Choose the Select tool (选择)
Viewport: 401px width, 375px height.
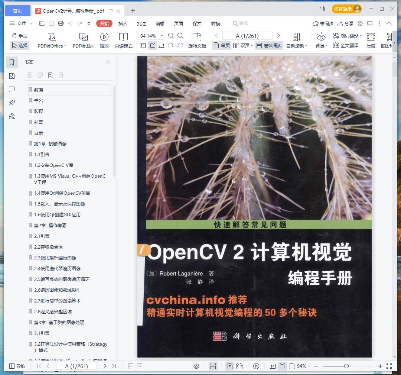tap(19, 46)
